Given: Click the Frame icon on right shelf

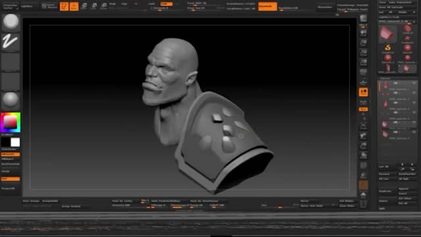Looking at the screenshot, I should (x=363, y=126).
